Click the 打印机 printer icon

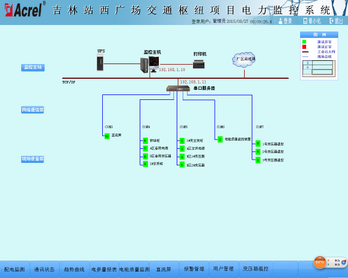click(199, 64)
